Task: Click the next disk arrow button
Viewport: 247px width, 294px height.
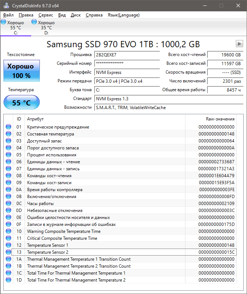Action: 239,44
